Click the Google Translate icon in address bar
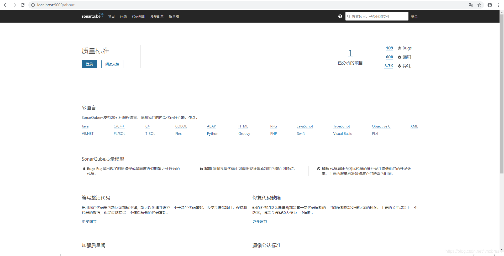 click(x=471, y=5)
